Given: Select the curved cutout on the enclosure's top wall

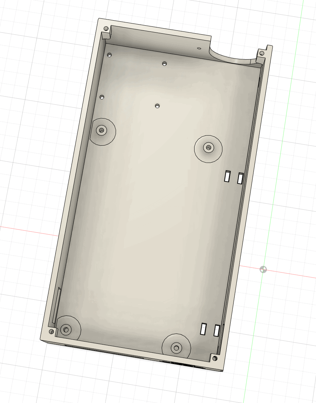Looking at the screenshot, I should 231,57.
